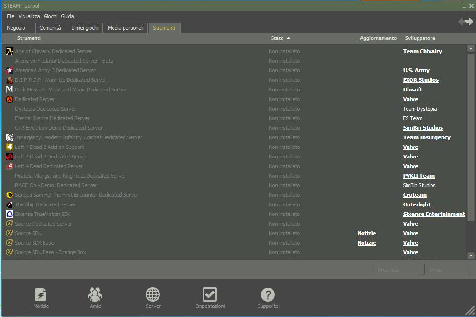Open the Giochi menu

point(50,16)
